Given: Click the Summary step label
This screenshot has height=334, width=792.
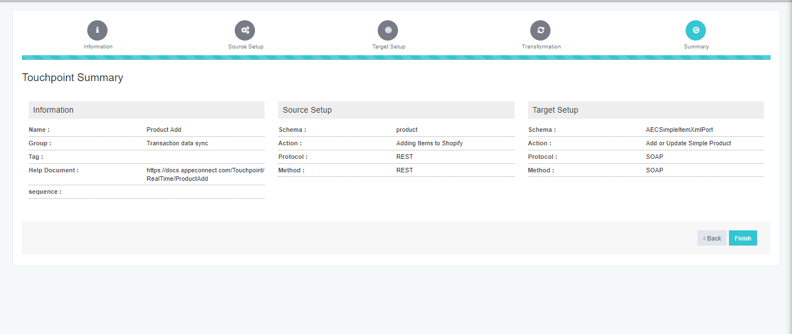Looking at the screenshot, I should [x=696, y=47].
